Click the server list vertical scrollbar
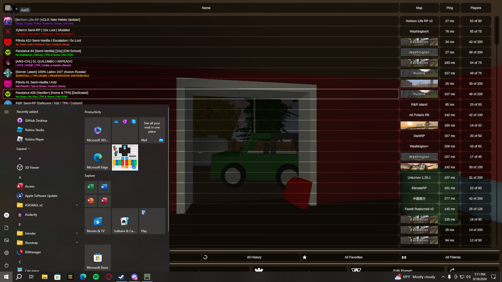Viewport: 502px width, 282px height. [x=497, y=30]
